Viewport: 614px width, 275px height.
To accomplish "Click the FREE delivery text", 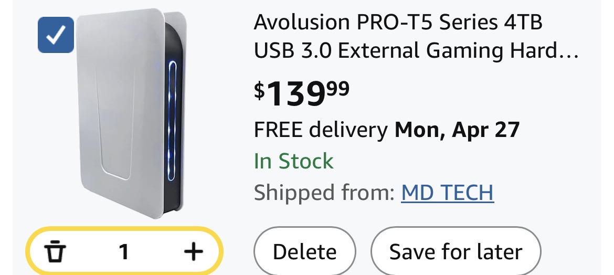I will coord(320,129).
